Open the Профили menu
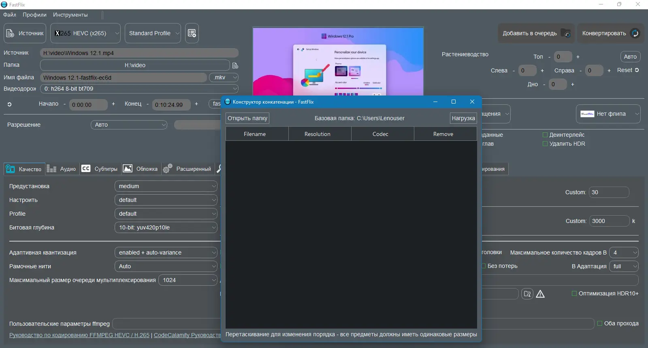The image size is (648, 348). point(34,15)
